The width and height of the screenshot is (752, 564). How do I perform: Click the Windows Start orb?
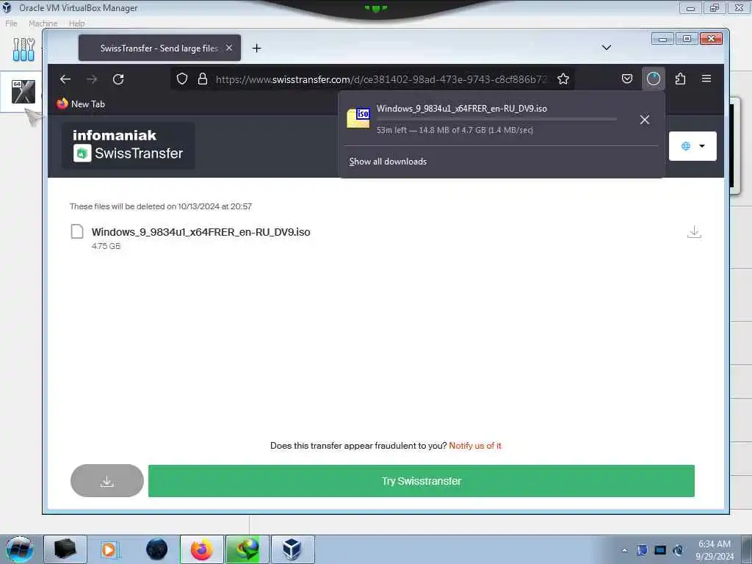20,549
